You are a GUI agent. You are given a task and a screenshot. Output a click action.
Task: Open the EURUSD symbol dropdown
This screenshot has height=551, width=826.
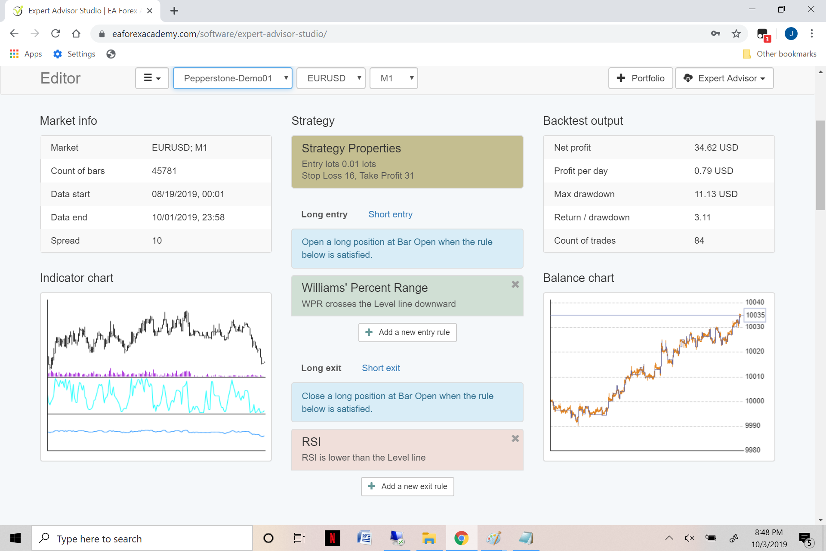[331, 78]
